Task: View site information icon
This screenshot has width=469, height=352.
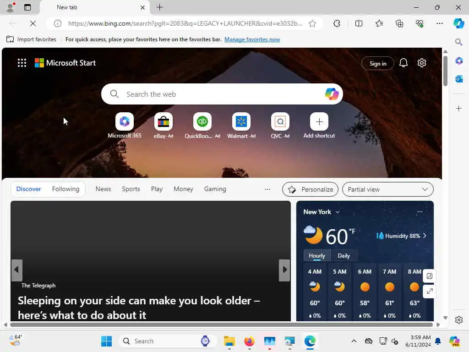Action: pos(58,23)
